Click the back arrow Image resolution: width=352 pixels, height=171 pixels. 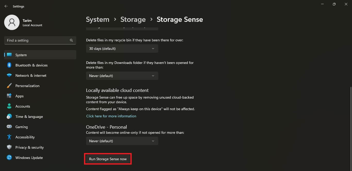[x=6, y=6]
